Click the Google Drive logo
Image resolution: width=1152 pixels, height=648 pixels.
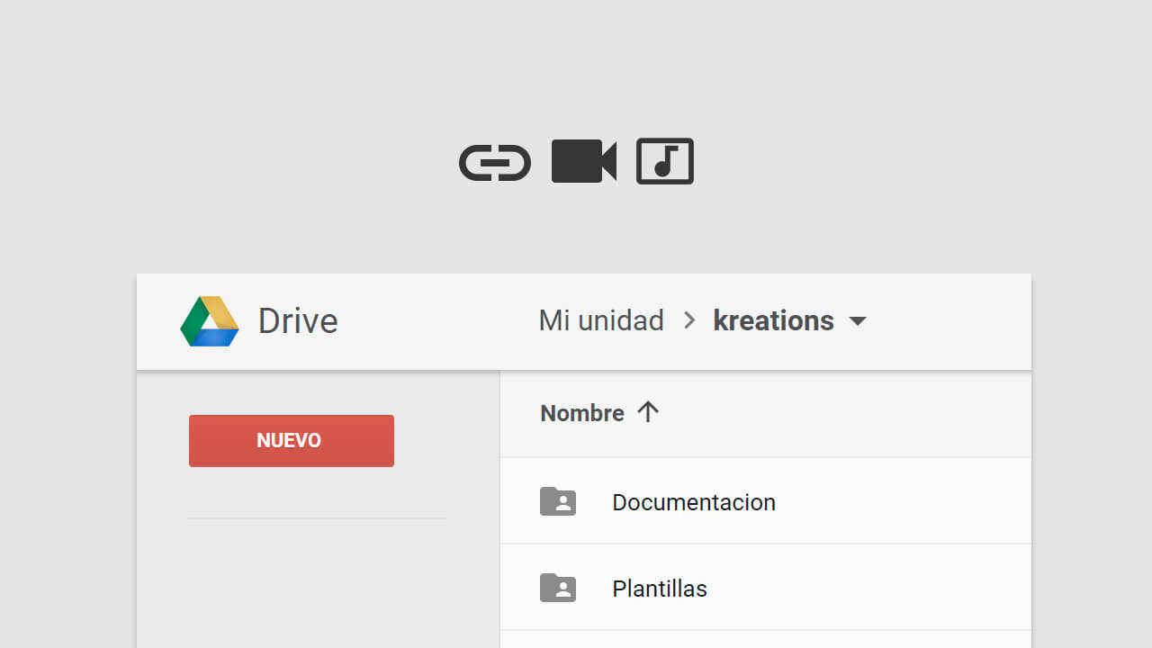(210, 321)
